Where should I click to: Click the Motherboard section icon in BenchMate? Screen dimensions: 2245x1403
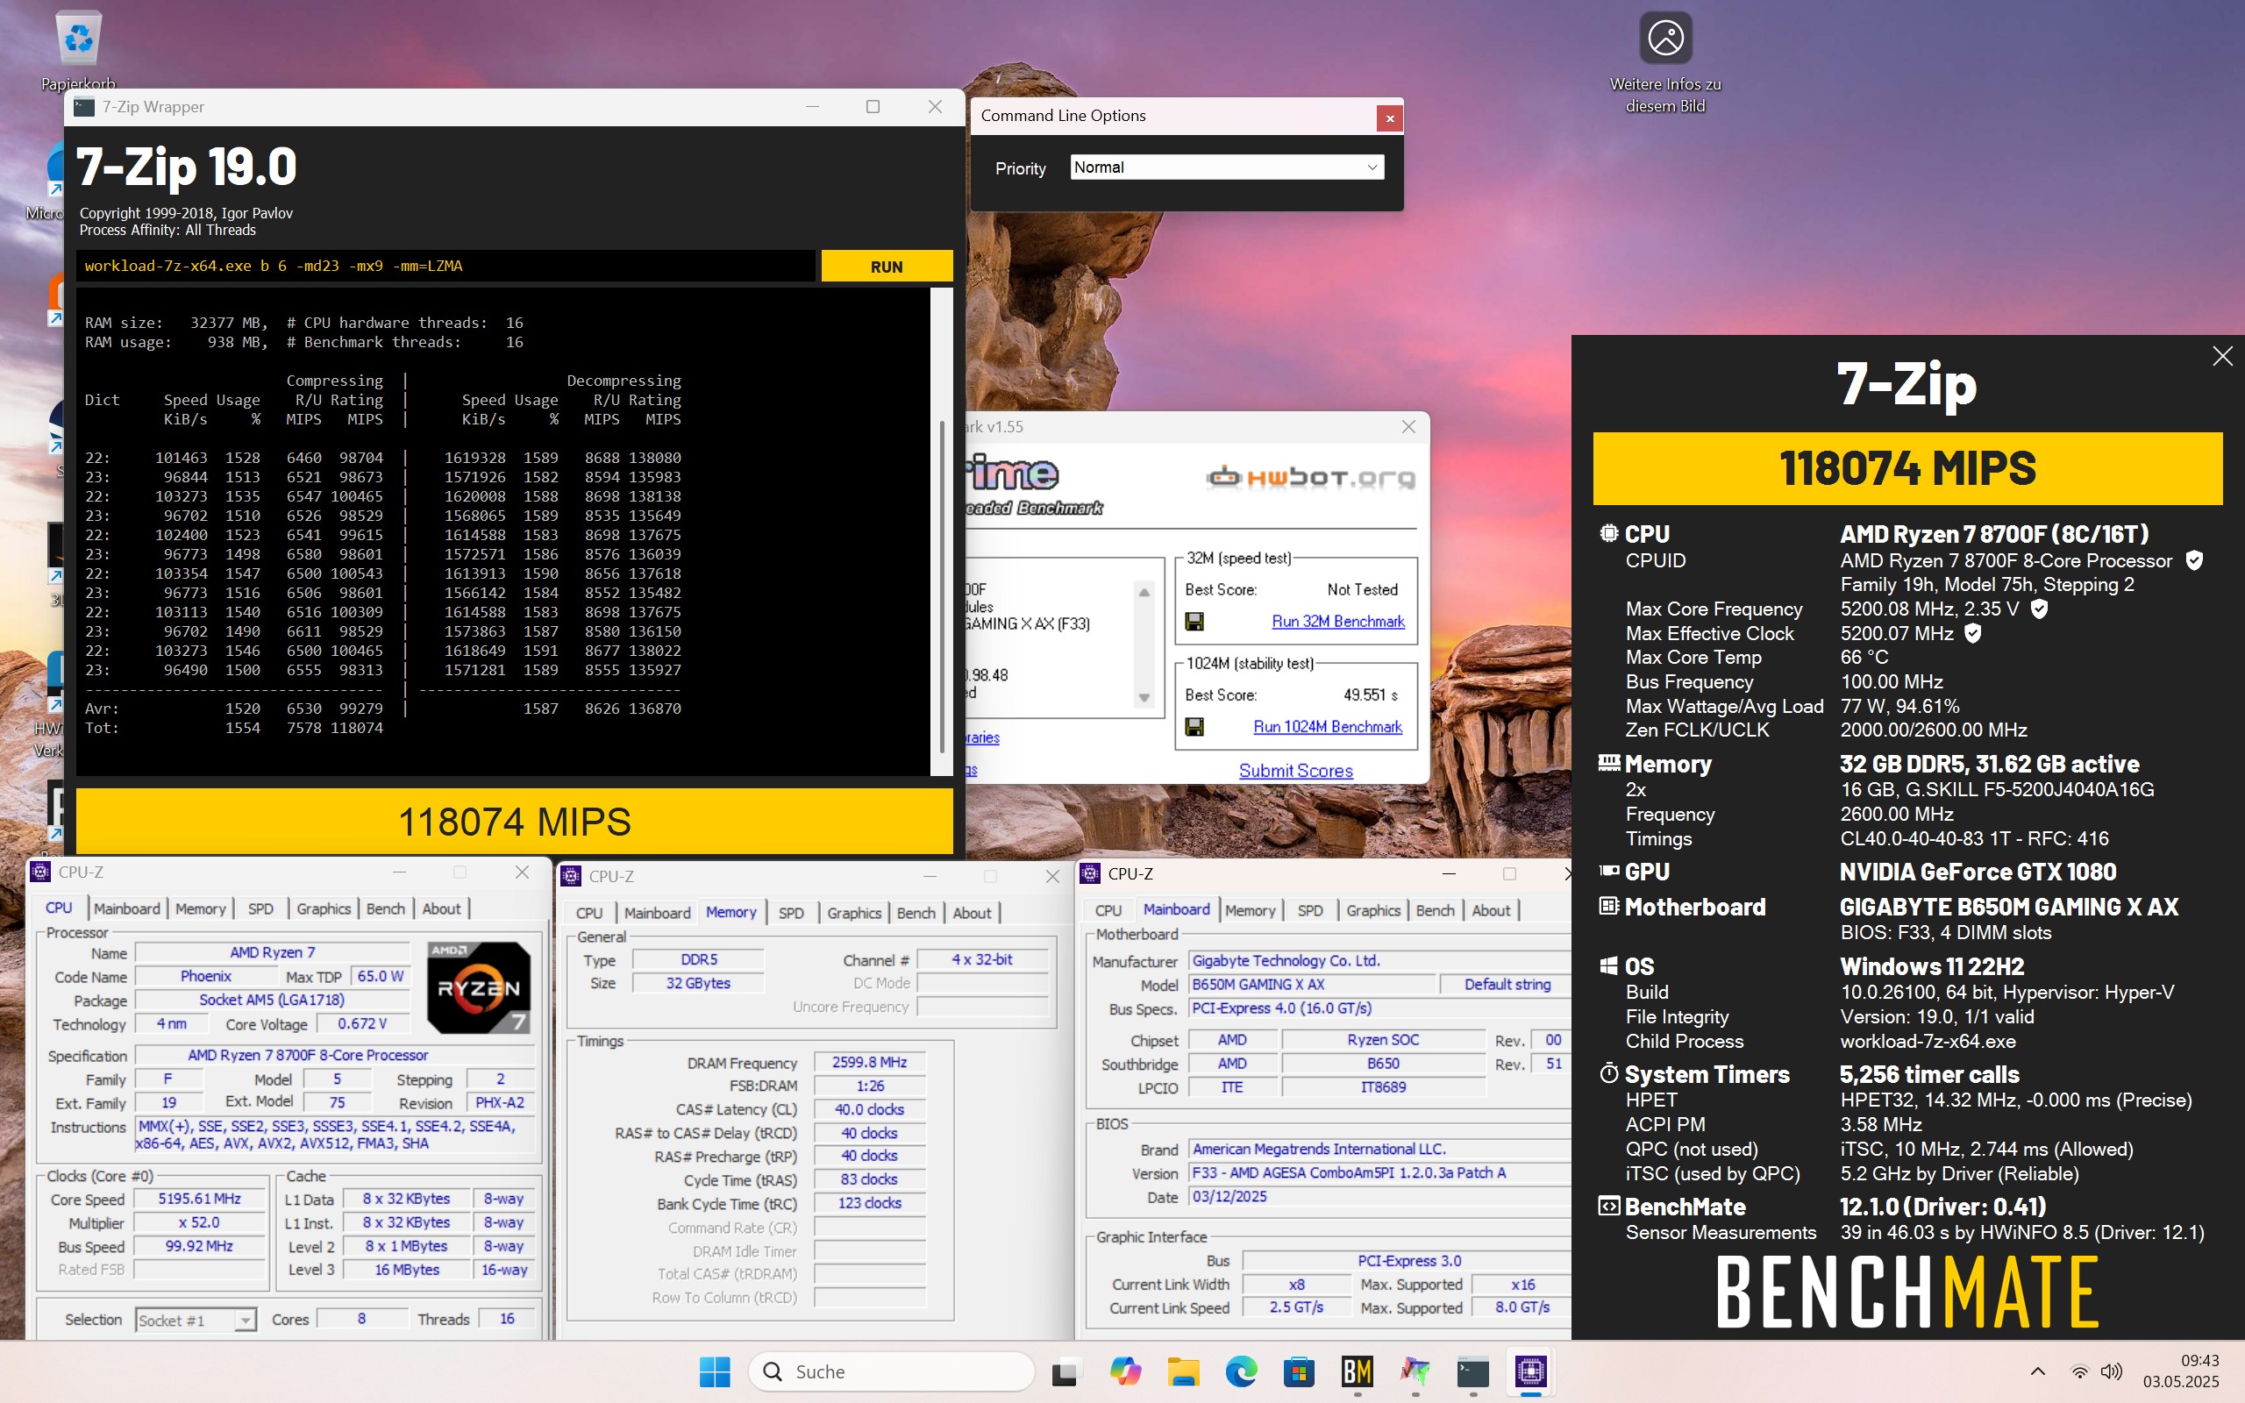click(1608, 906)
